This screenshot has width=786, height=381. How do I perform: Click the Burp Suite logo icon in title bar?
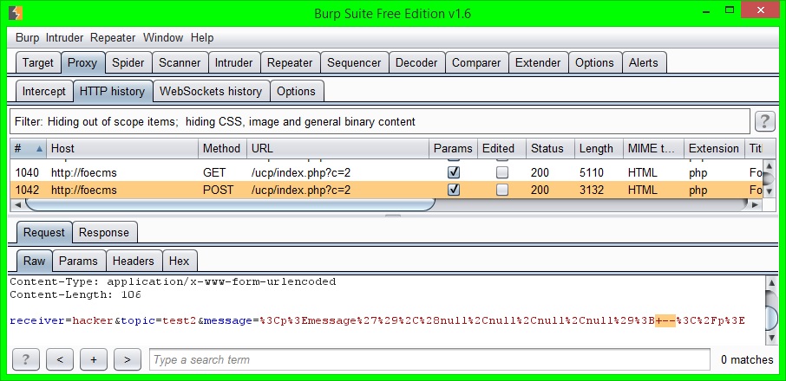pos(16,12)
